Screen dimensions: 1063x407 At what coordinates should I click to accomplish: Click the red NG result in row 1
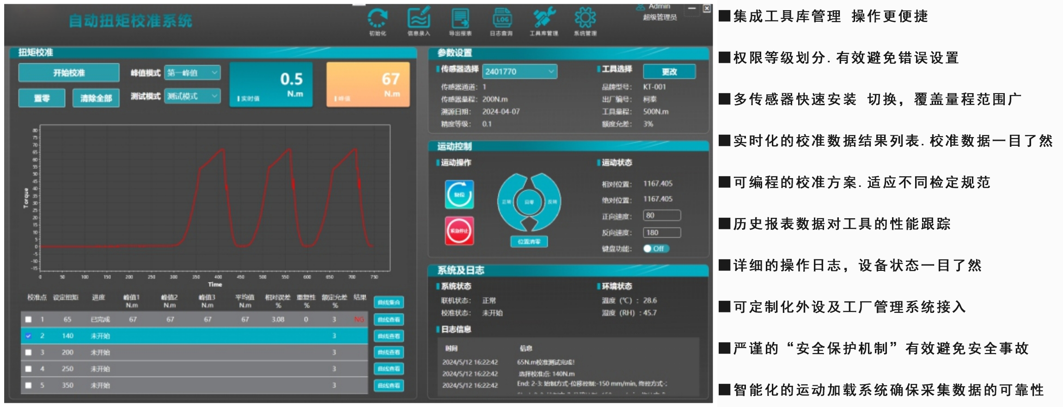click(359, 319)
